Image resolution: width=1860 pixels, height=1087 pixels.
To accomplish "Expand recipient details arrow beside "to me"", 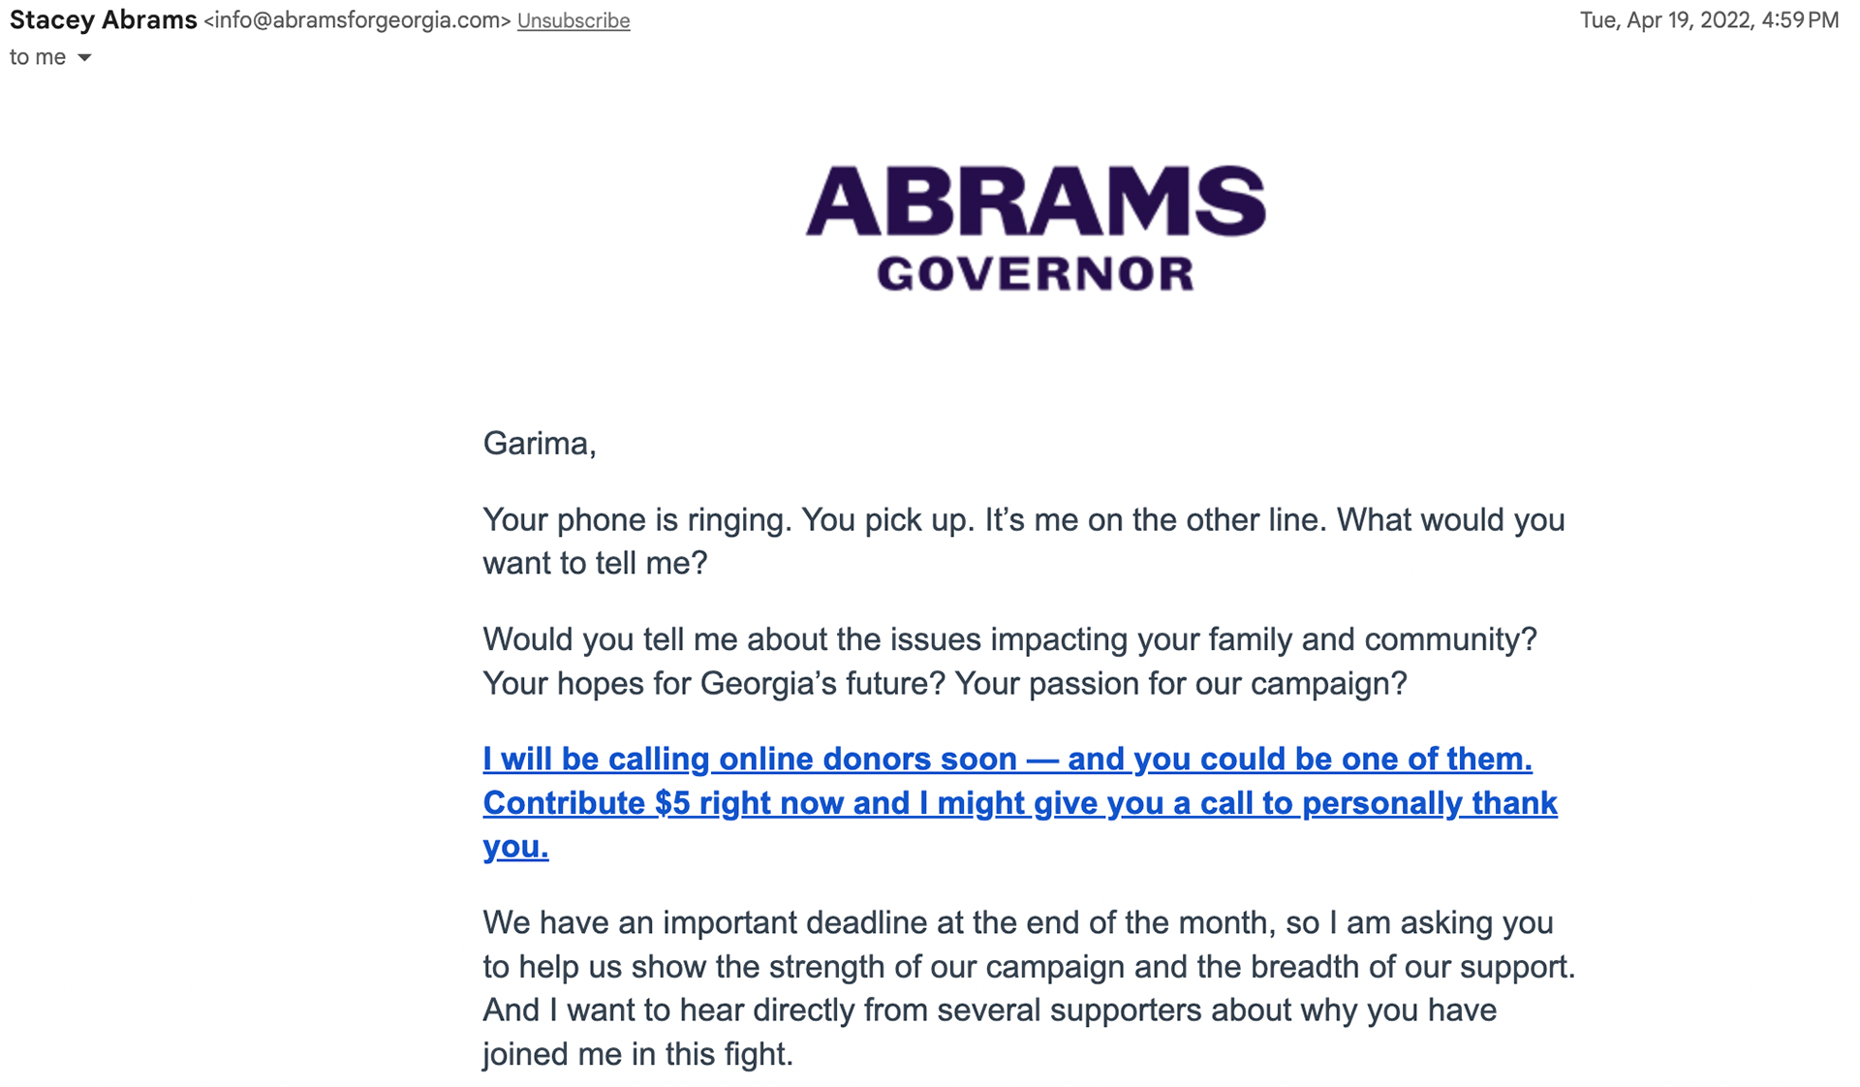I will point(85,58).
